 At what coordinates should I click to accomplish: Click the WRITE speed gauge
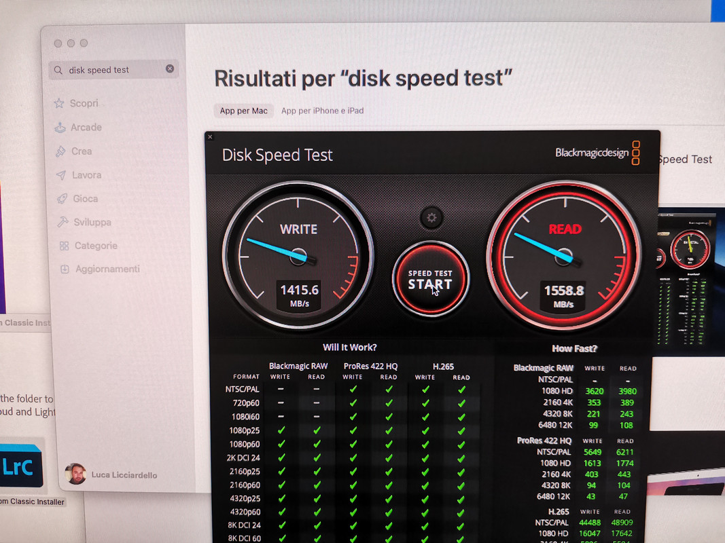[298, 255]
